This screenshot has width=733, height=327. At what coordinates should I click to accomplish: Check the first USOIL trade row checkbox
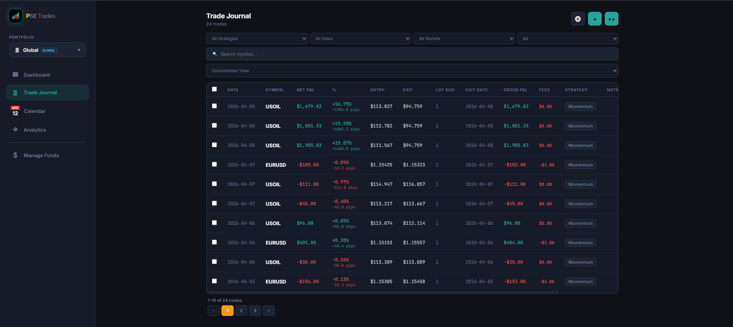click(214, 106)
